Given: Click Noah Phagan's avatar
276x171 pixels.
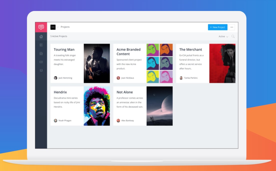Looking at the screenshot, I should coord(56,120).
